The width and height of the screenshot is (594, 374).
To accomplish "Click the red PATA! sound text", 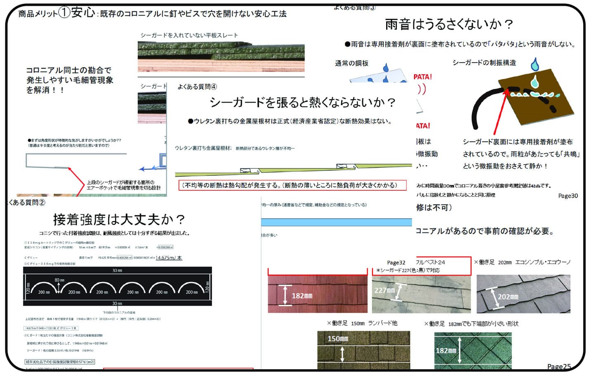I will coord(422,77).
